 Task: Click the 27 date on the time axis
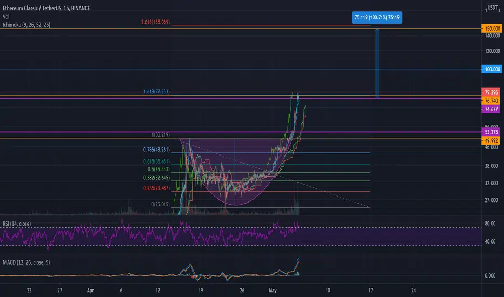[x=60, y=291]
